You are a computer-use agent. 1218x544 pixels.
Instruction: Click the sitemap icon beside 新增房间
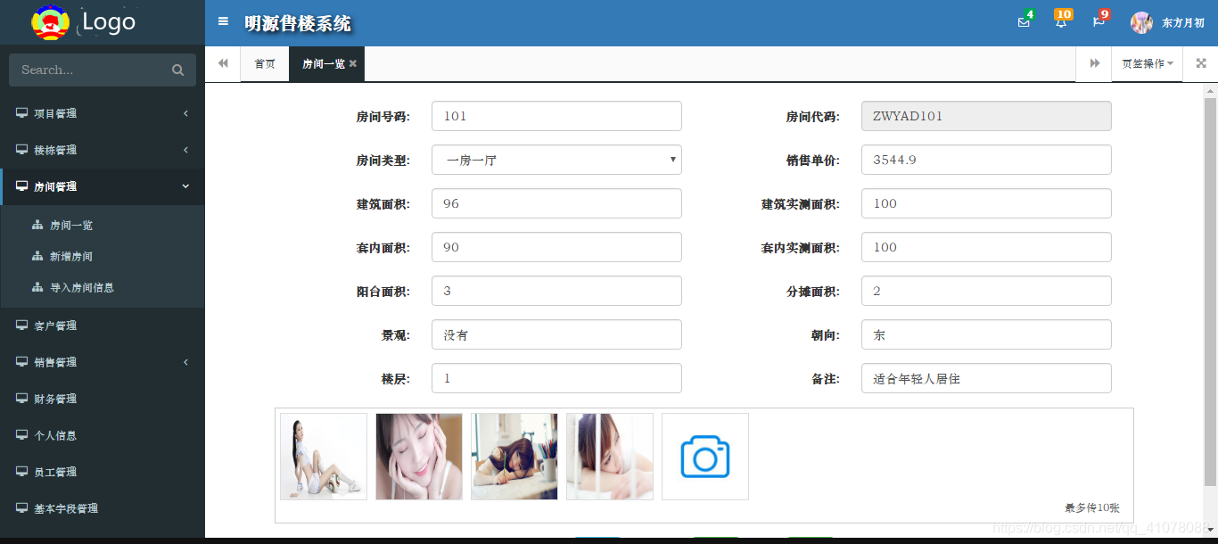click(x=37, y=256)
